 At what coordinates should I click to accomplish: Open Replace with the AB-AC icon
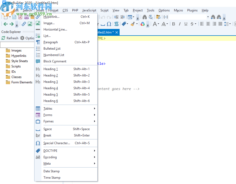(151, 17)
